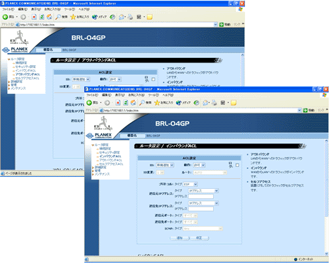The height and width of the screenshot is (266, 332).
Task: Open the Media globe in the back window toolbar
Action: (x=99, y=17)
